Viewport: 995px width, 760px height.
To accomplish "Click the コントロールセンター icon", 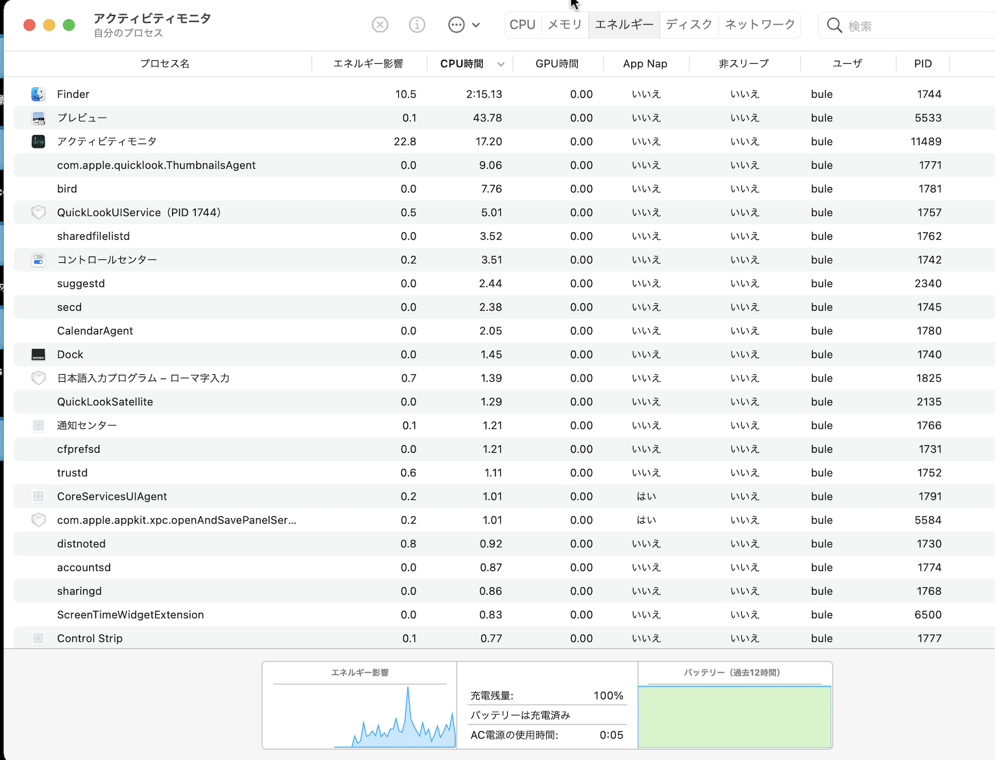I will point(38,260).
